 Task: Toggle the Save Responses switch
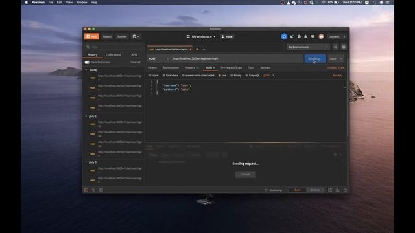[x=87, y=63]
